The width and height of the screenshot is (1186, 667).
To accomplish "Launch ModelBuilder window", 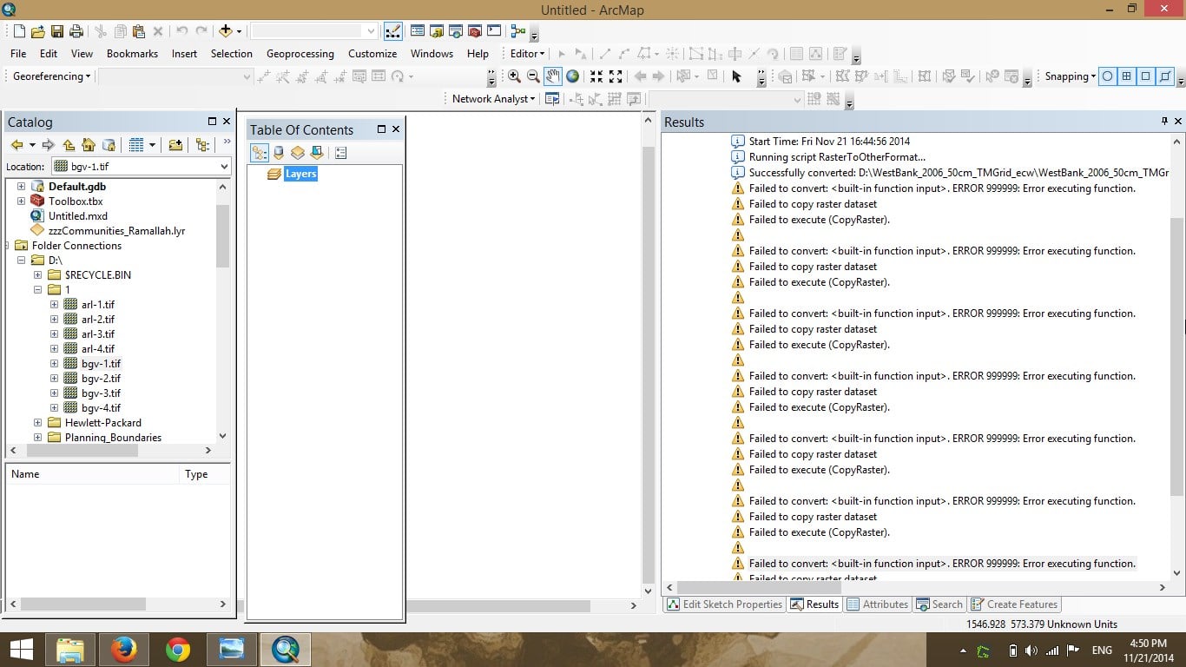I will point(518,31).
